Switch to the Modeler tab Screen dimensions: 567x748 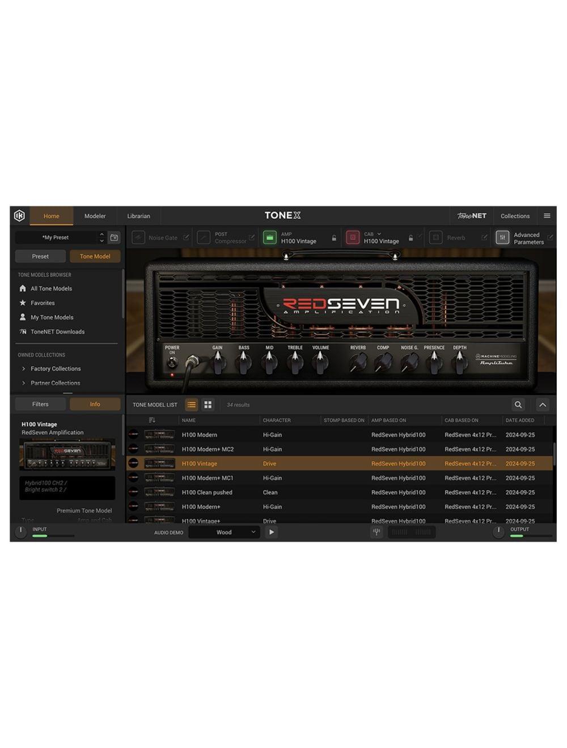click(x=95, y=216)
